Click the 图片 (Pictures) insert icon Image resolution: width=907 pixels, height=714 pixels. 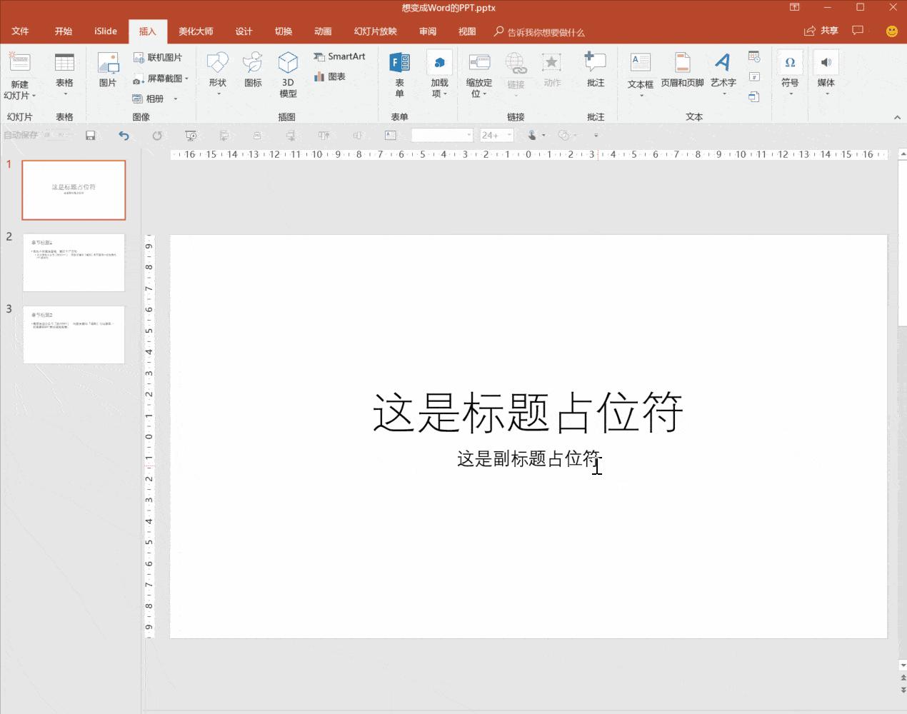(x=108, y=70)
